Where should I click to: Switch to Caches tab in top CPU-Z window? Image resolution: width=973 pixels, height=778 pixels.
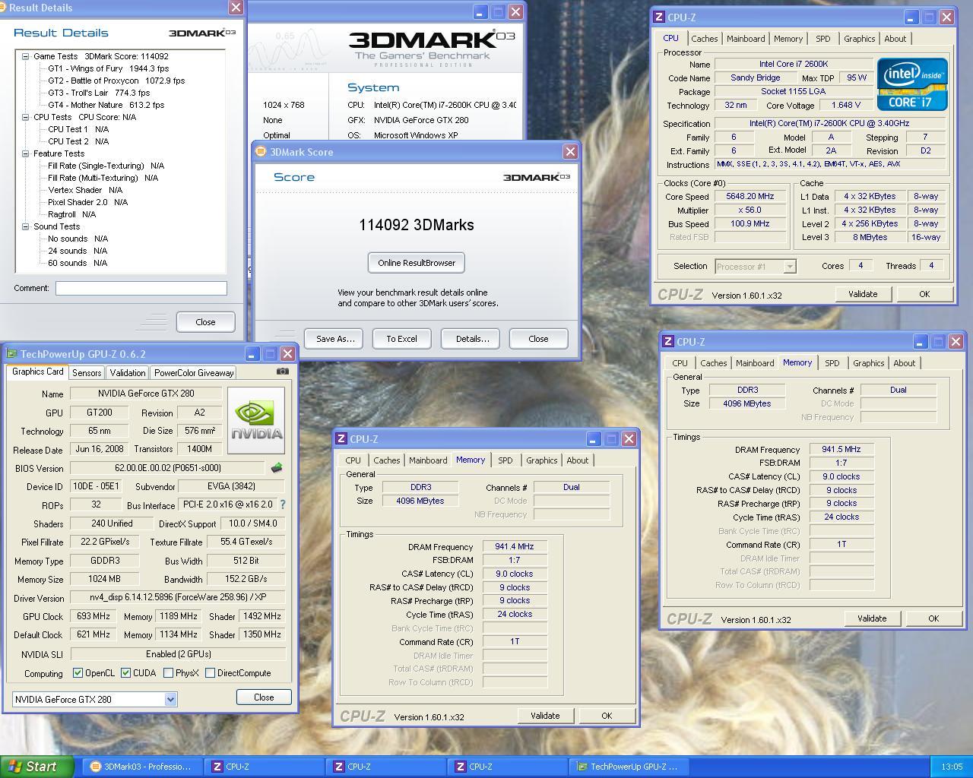click(x=704, y=39)
